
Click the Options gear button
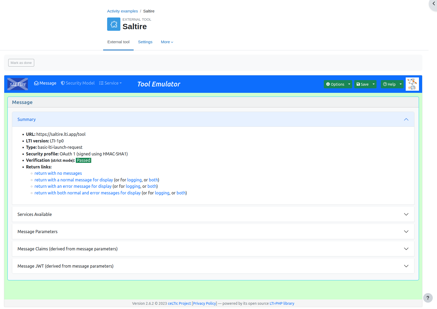coord(335,84)
